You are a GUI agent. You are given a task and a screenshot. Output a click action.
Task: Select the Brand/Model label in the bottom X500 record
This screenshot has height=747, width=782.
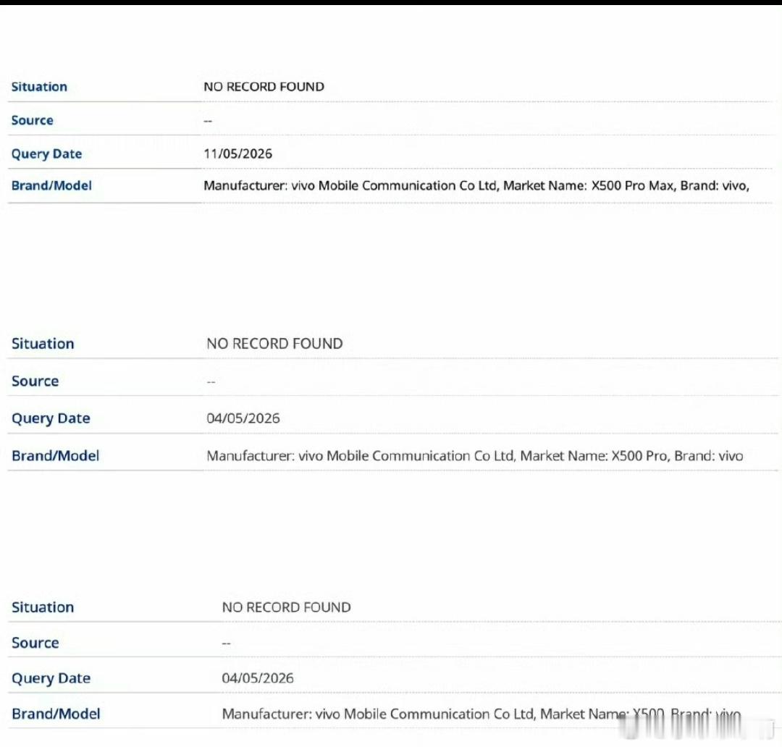click(56, 714)
